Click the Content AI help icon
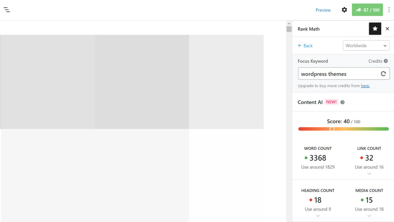This screenshot has width=394, height=222. coord(342,102)
